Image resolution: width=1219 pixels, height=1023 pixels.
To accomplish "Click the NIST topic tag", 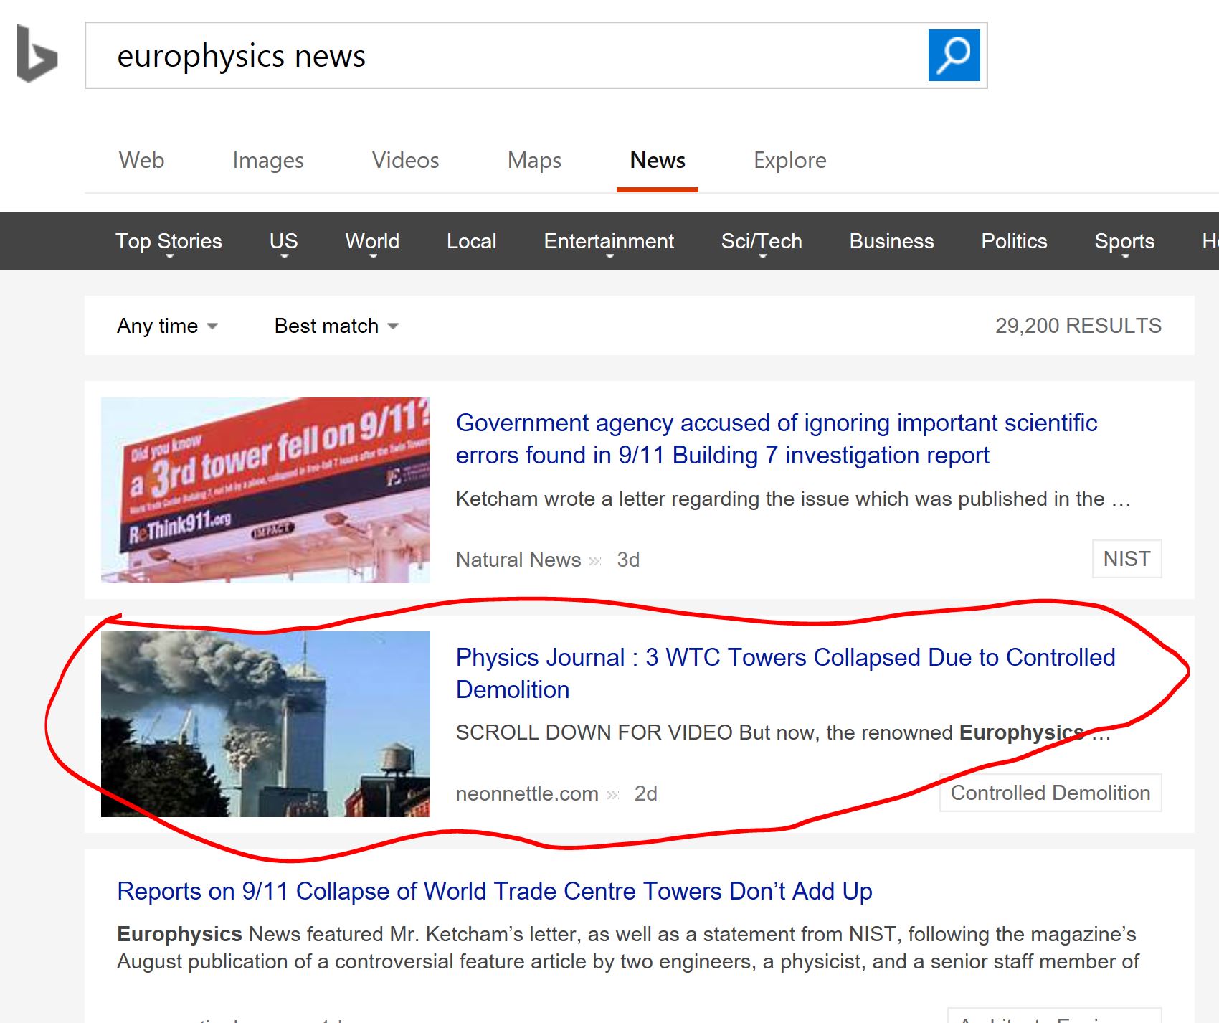I will point(1126,559).
